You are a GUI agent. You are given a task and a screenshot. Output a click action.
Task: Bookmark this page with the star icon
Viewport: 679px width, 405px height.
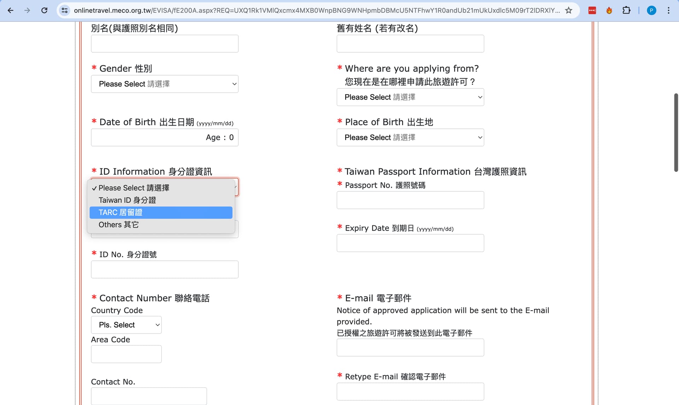[568, 10]
